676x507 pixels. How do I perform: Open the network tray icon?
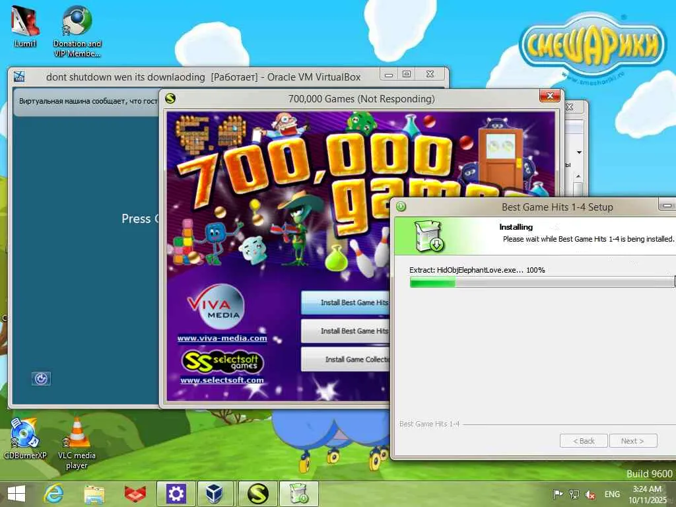[x=574, y=494]
